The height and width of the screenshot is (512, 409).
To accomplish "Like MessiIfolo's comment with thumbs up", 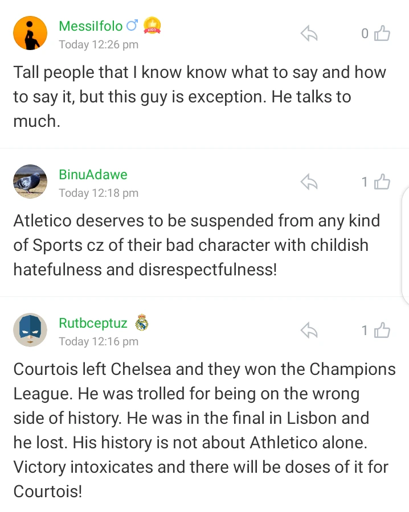I will click(x=382, y=34).
